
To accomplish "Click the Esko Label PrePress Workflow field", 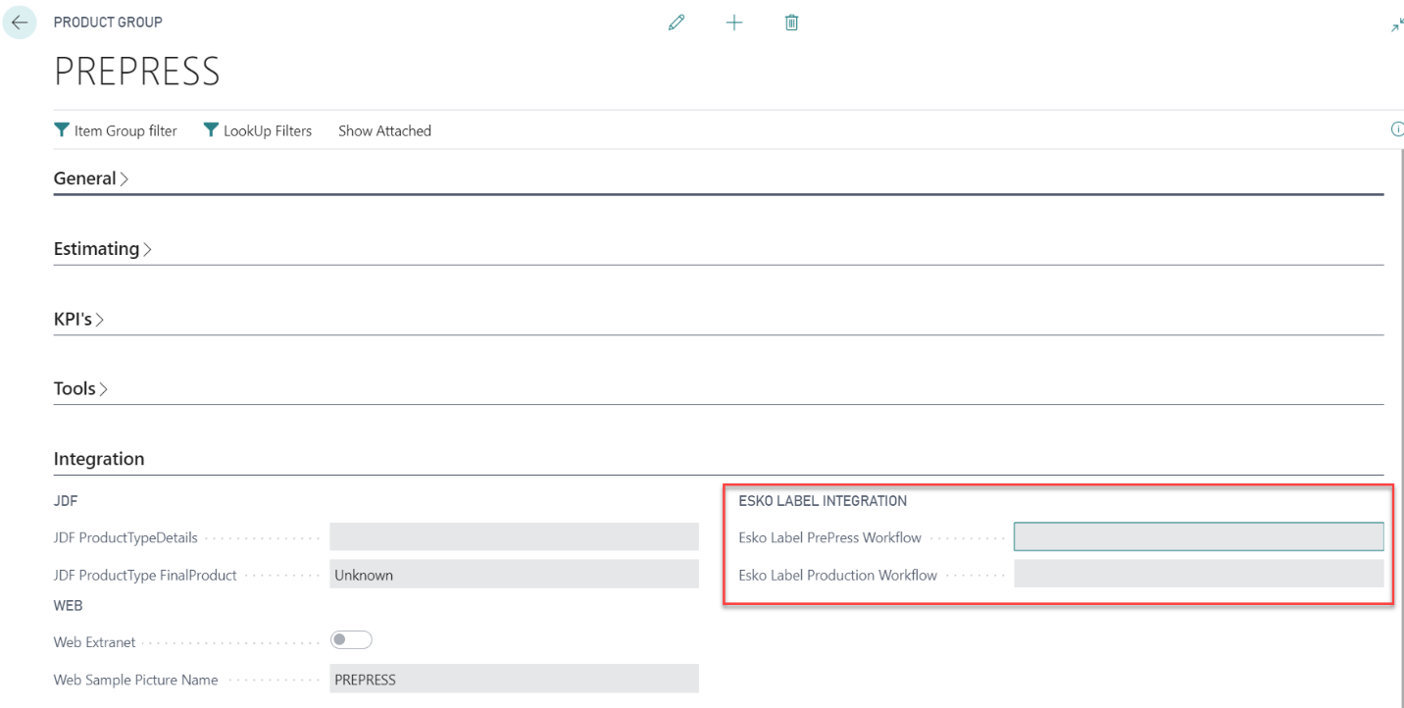I will point(1198,537).
